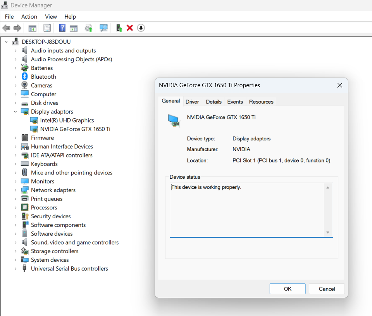This screenshot has width=372, height=316.
Task: Click Enable device toolbar icon
Action: (x=119, y=28)
